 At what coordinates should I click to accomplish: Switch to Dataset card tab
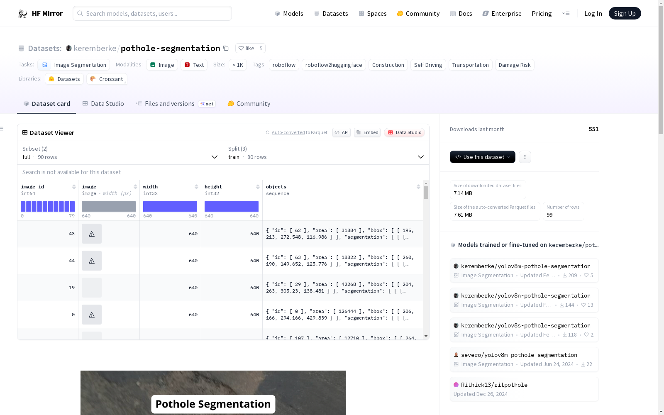[46, 104]
